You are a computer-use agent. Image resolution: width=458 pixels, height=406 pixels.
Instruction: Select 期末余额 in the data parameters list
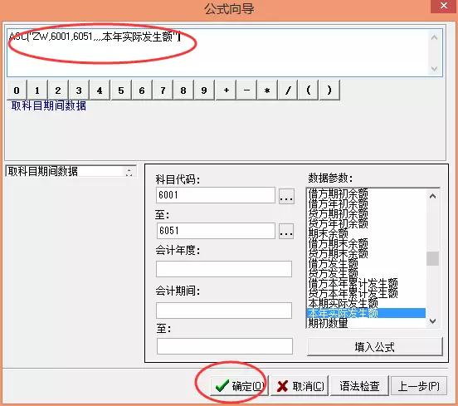pyautogui.click(x=329, y=233)
